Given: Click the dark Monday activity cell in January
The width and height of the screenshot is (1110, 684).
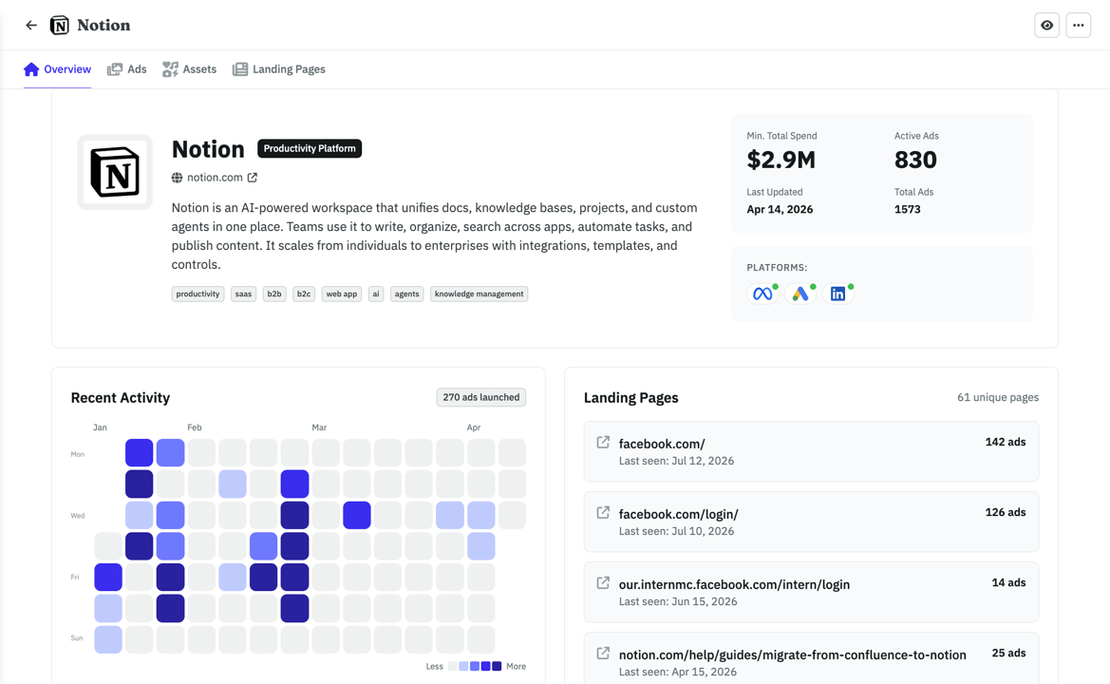Looking at the screenshot, I should (139, 453).
